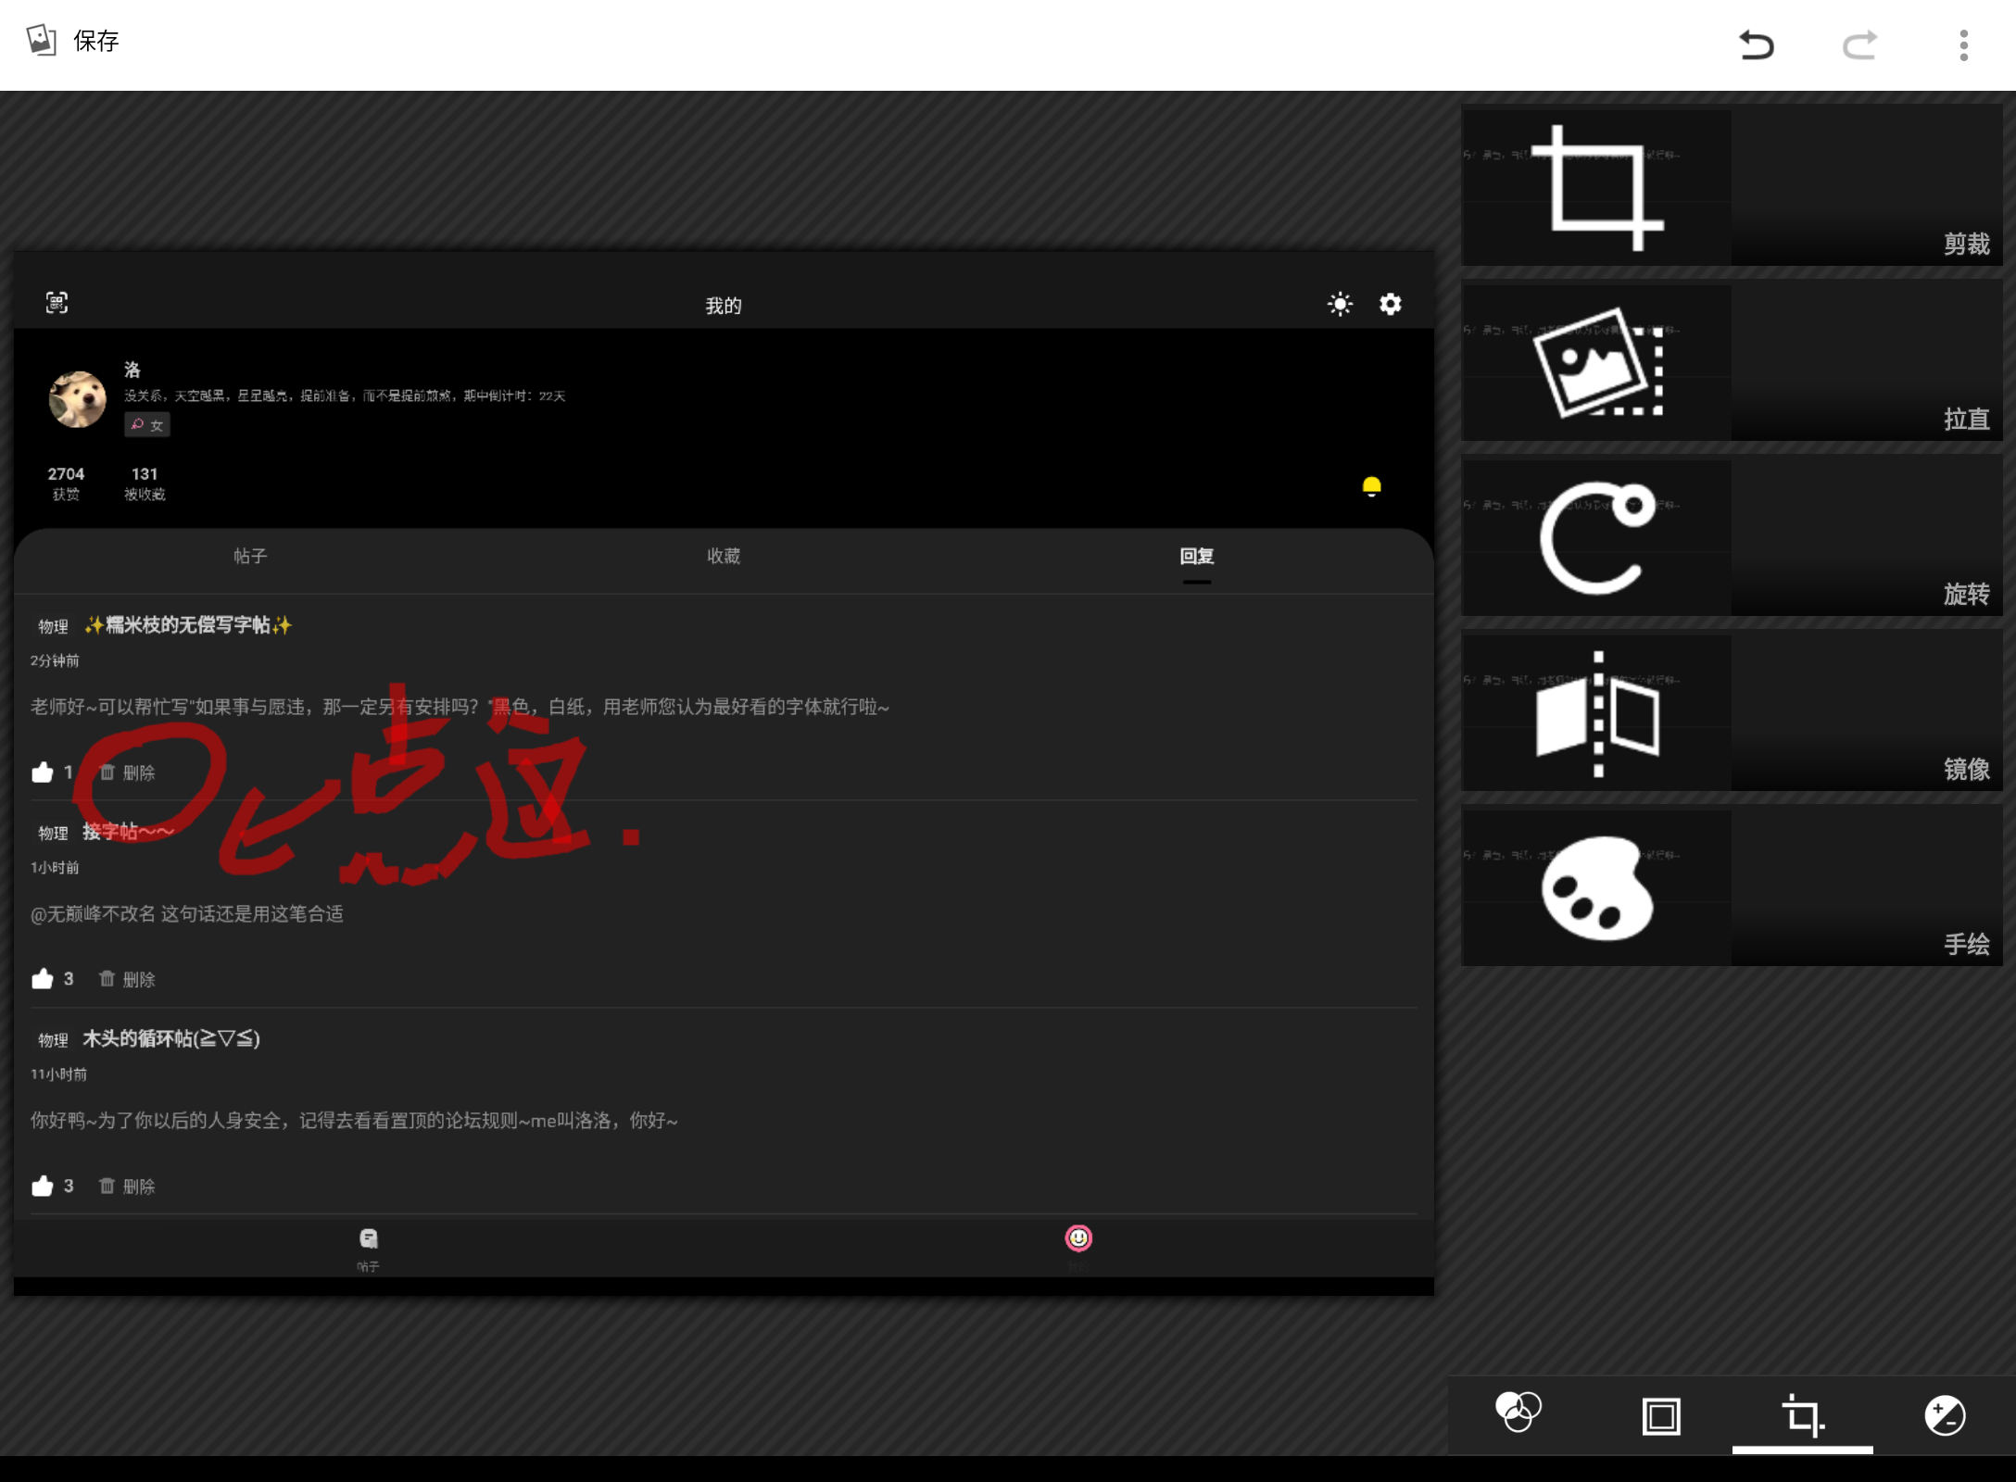Image resolution: width=2016 pixels, height=1482 pixels.
Task: Select the 收藏 tab in the image
Action: pos(724,556)
